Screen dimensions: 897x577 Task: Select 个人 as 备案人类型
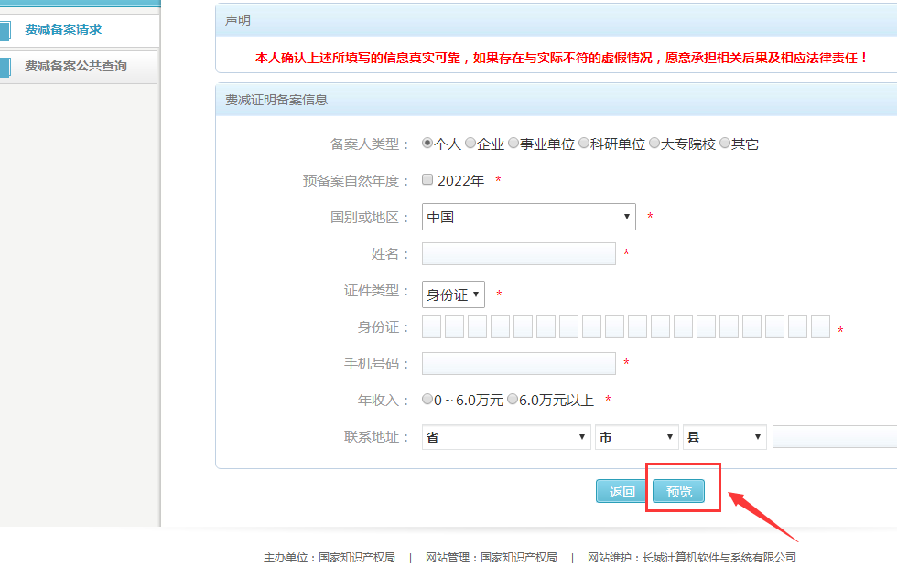tap(427, 144)
